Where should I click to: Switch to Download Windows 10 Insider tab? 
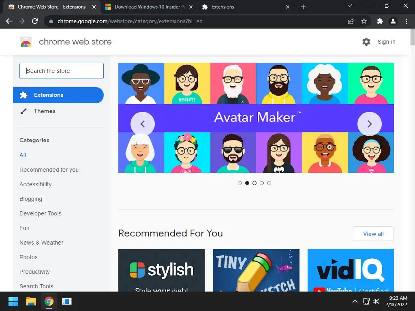pyautogui.click(x=149, y=7)
